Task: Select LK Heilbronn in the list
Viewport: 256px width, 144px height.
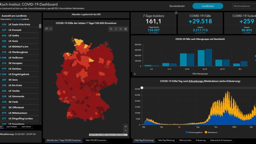Action: 19,58
